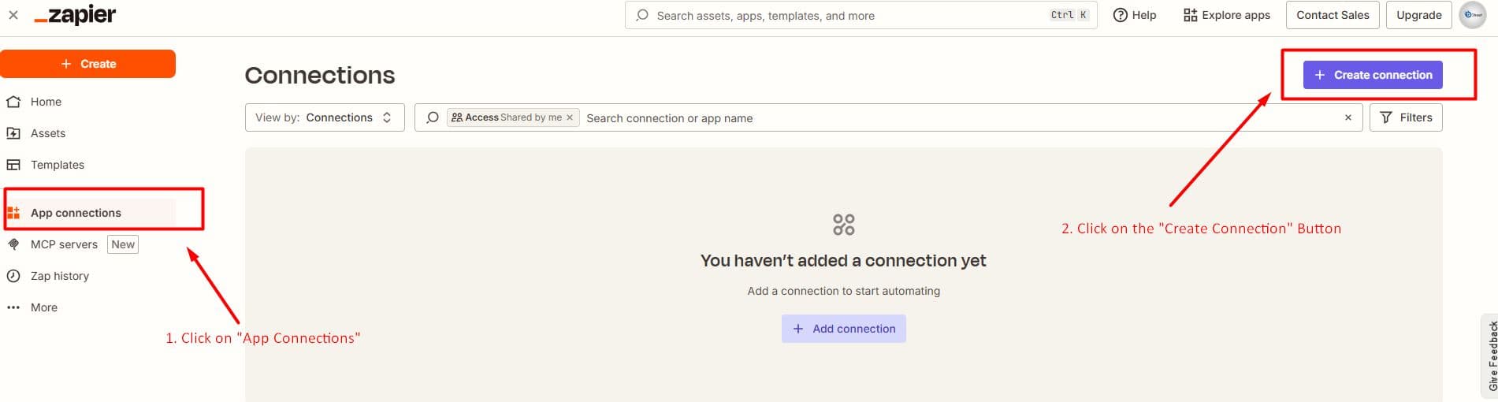Click the Home house icon
Image resolution: width=1498 pixels, height=402 pixels.
pyautogui.click(x=13, y=102)
